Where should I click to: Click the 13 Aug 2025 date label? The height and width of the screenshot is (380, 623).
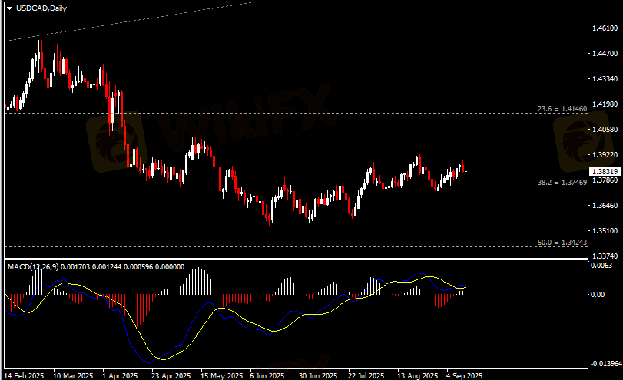point(418,375)
